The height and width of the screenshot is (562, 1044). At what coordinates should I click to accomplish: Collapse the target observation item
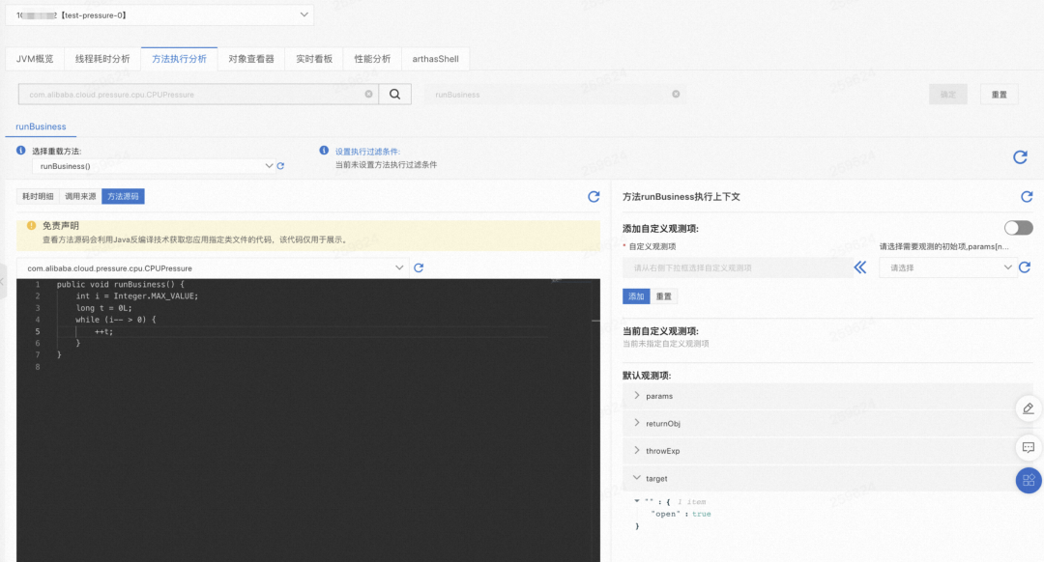pyautogui.click(x=656, y=478)
